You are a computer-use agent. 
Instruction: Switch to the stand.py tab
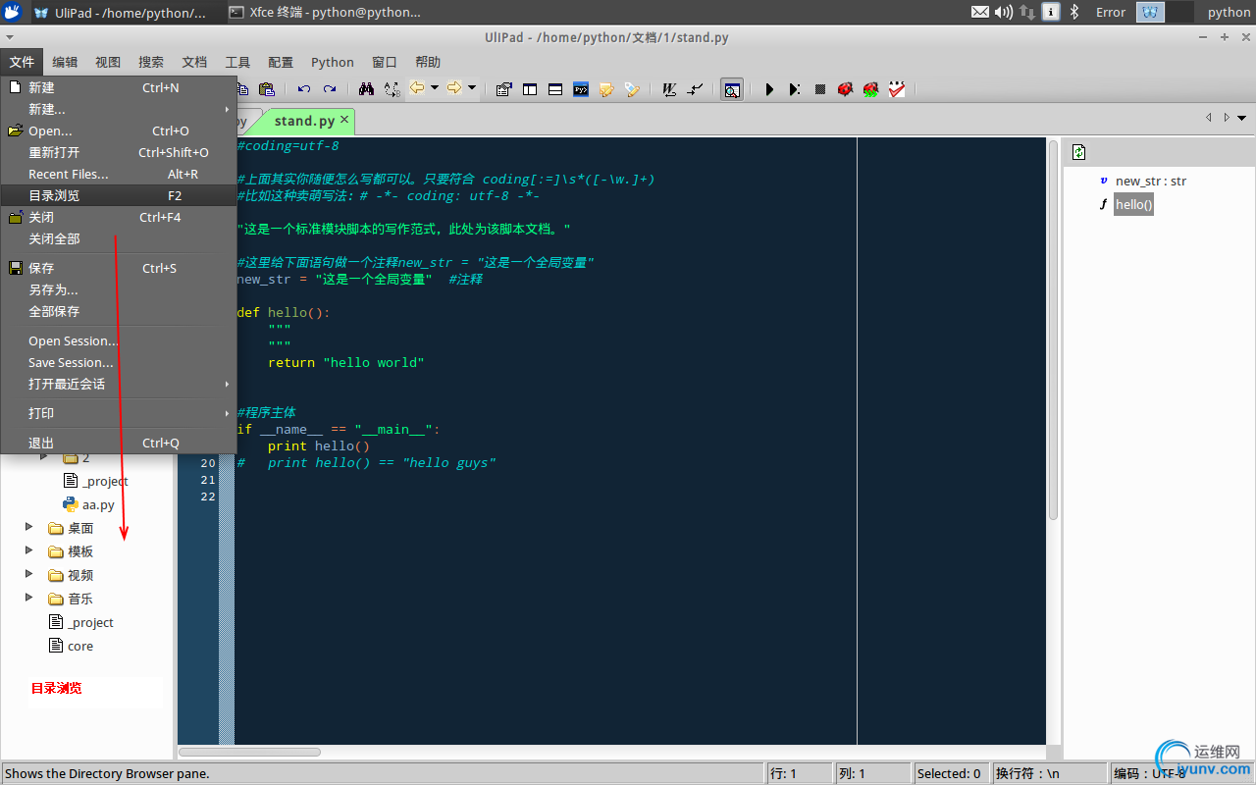pyautogui.click(x=304, y=121)
